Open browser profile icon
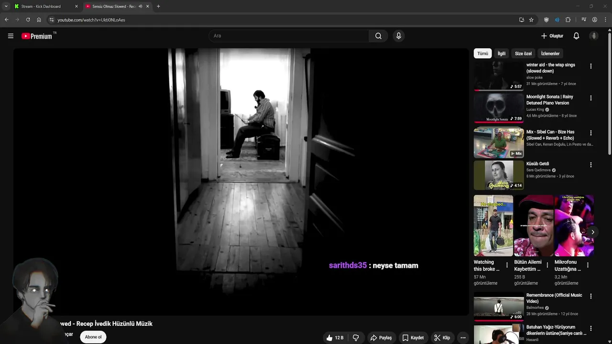 (x=594, y=20)
